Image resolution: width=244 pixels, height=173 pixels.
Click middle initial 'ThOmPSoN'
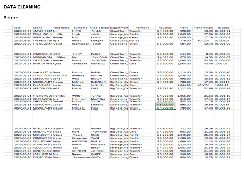[99, 132]
